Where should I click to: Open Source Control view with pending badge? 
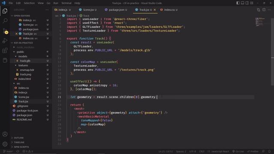pyautogui.click(x=5, y=31)
